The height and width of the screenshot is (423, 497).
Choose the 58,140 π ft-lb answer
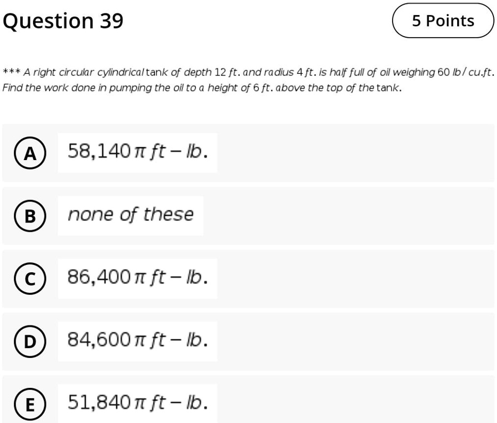coord(137,152)
